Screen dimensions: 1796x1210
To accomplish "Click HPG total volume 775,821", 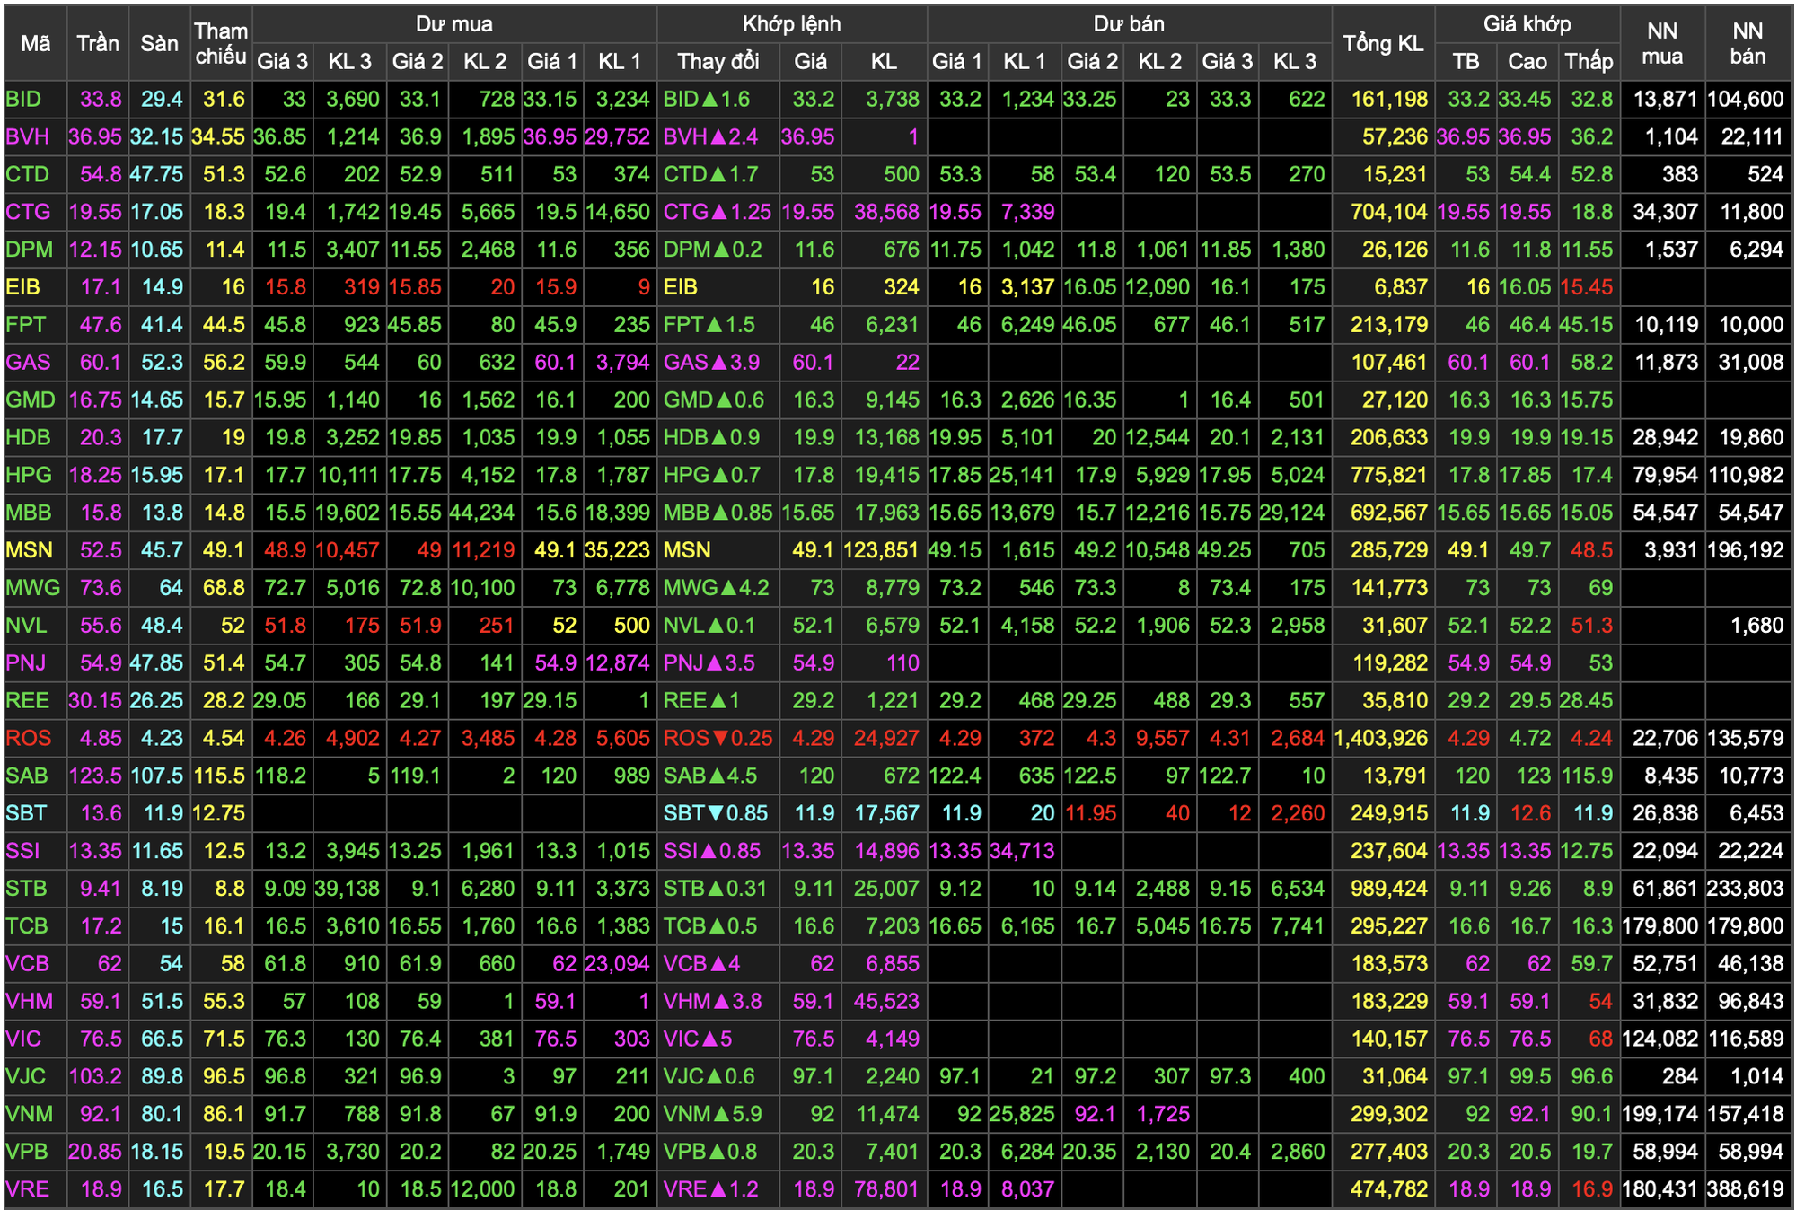I will tap(1389, 475).
